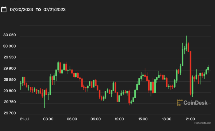215x131 pixels.
Task: Click the 29 800 price axis label
Action: point(10,91)
